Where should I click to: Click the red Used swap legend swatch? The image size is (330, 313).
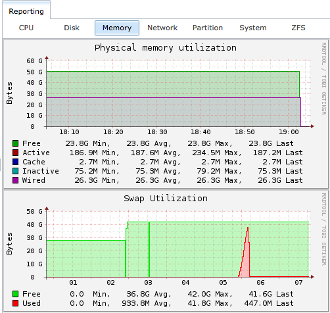click(x=15, y=303)
